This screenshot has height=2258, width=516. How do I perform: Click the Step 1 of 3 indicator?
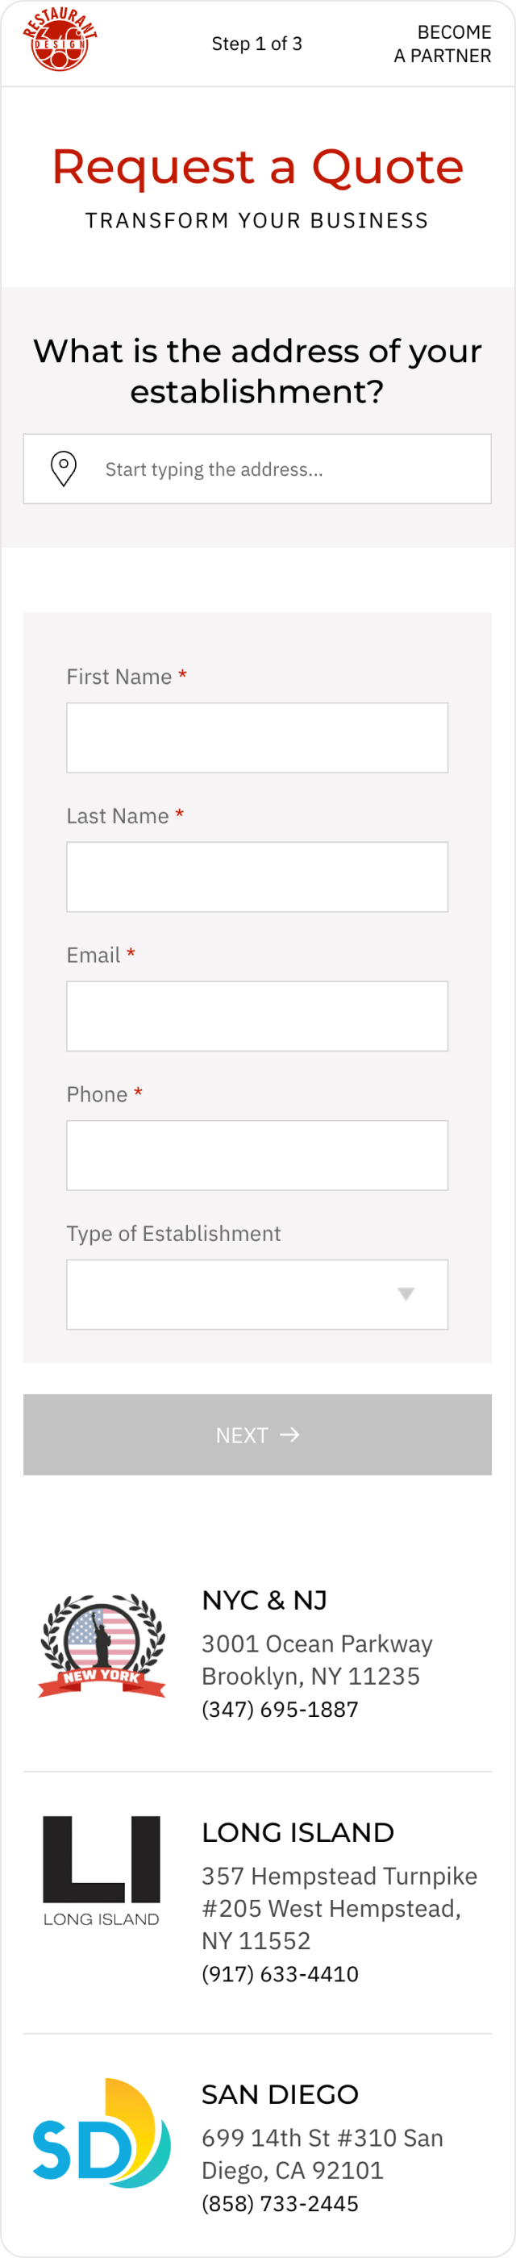pyautogui.click(x=256, y=44)
